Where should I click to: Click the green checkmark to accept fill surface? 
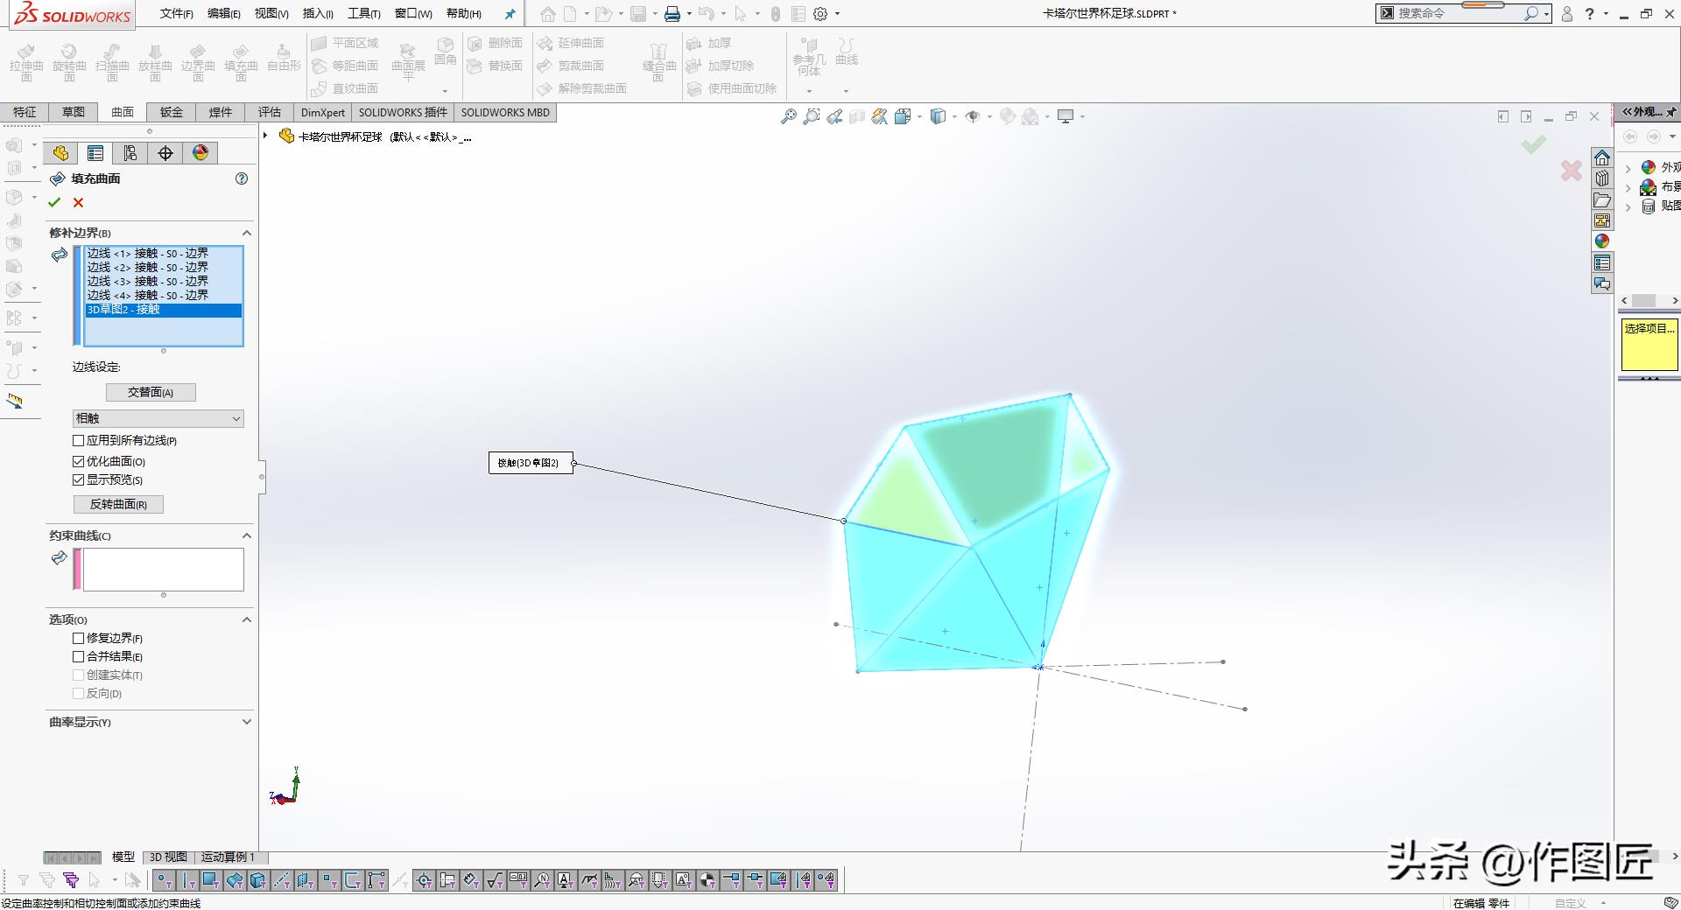coord(54,203)
